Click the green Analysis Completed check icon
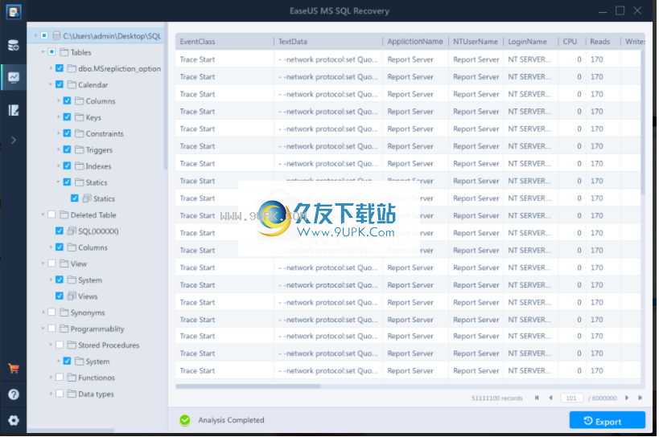 (185, 420)
